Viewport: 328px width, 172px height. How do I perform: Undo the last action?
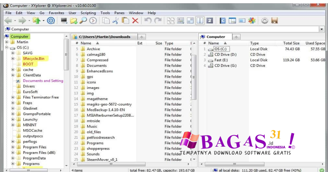(x=148, y=21)
